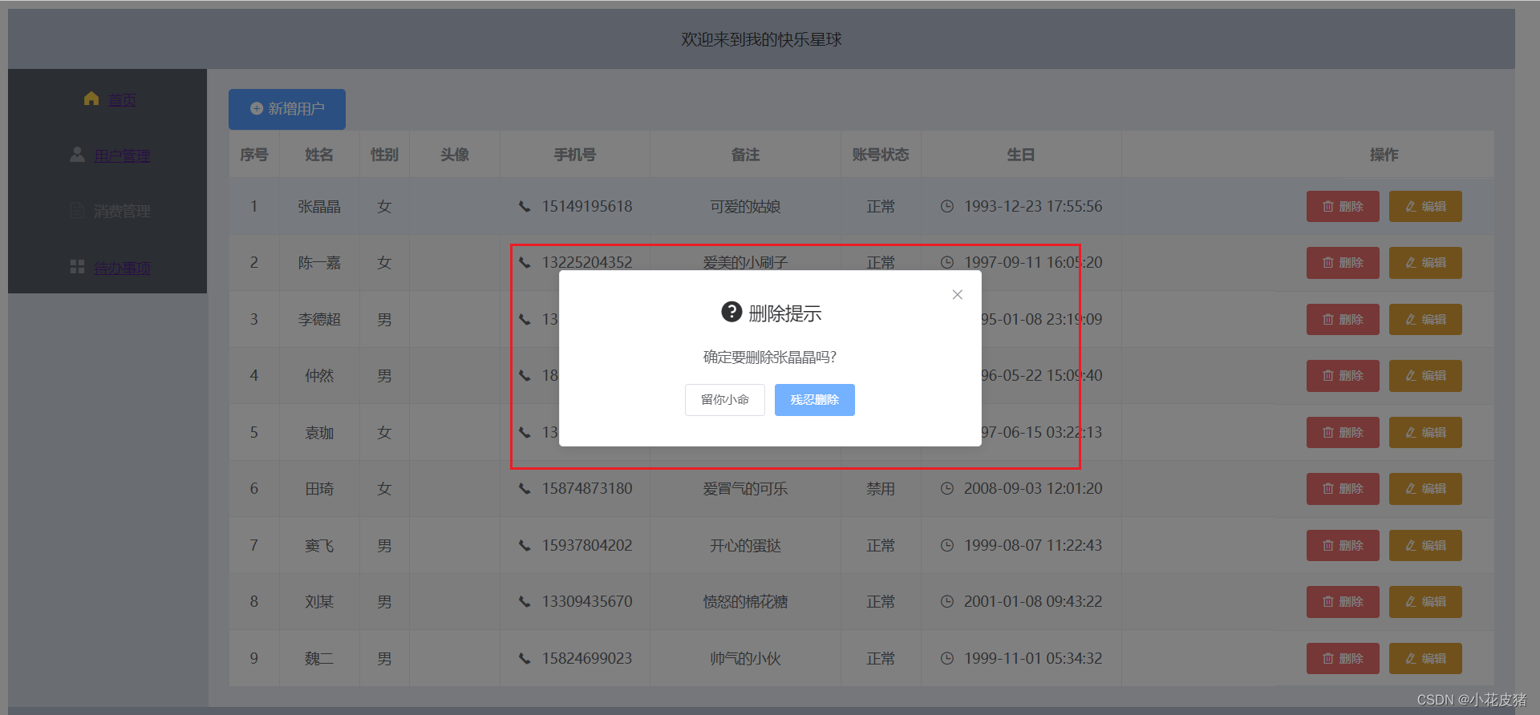
Task: Click the dialog message 确定要删除张晶晶吗?
Action: pos(770,357)
